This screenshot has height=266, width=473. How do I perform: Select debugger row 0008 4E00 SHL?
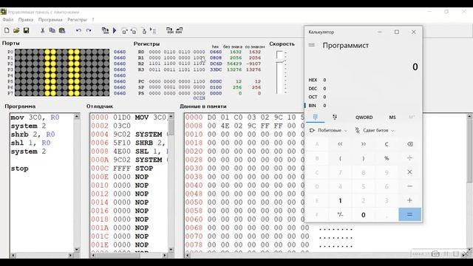point(129,151)
